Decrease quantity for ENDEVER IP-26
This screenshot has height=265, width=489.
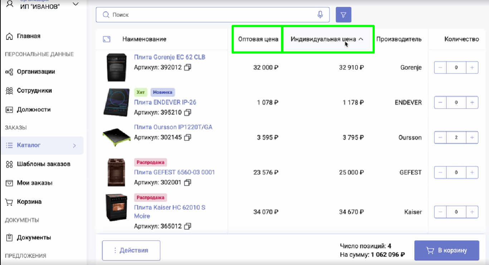click(x=440, y=102)
